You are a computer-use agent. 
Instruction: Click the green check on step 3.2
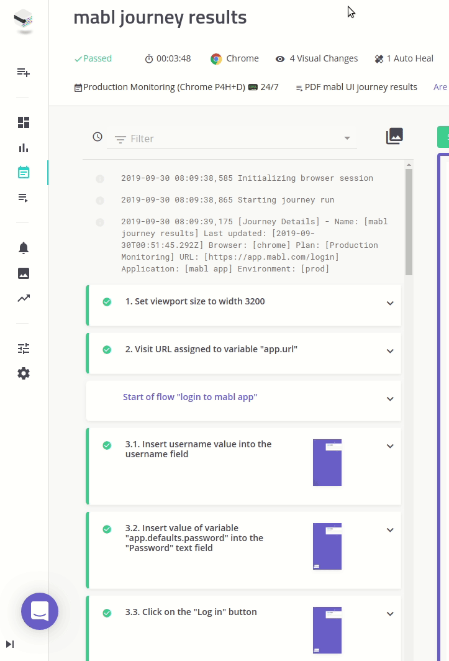tap(107, 529)
